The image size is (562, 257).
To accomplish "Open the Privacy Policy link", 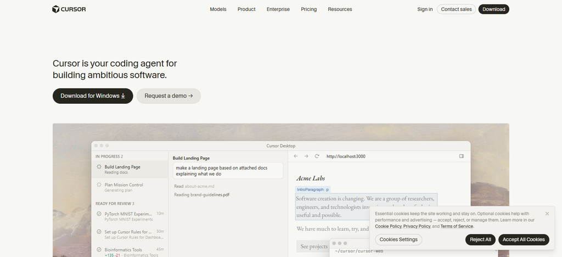I will [417, 227].
